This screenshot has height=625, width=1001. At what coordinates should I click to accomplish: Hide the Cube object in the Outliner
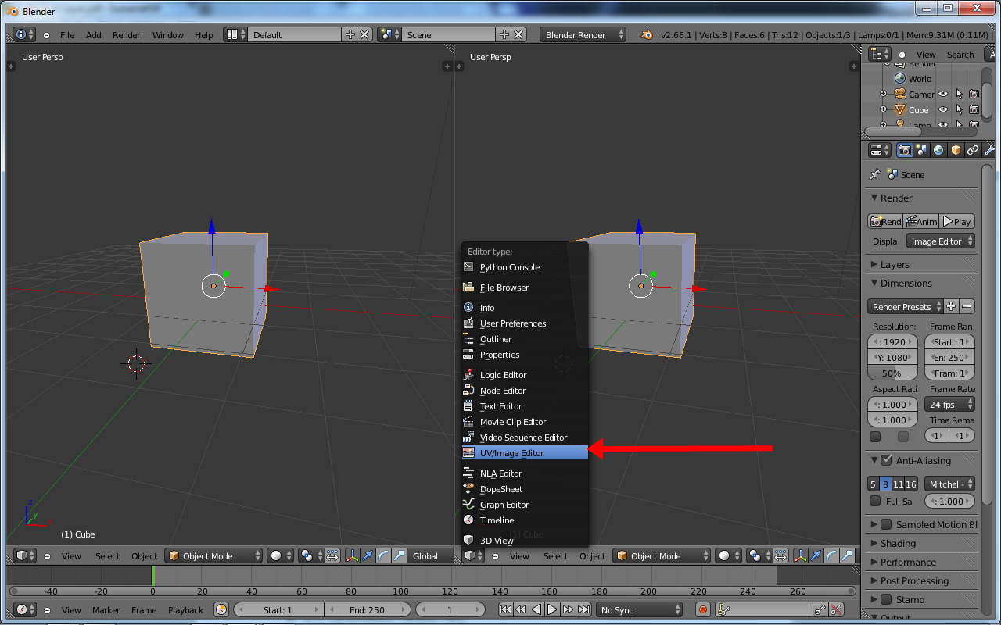pyautogui.click(x=942, y=109)
